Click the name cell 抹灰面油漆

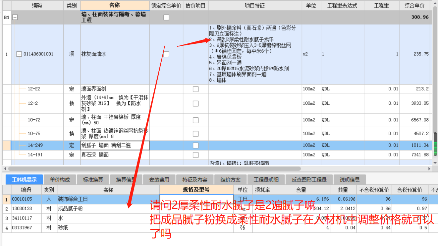coord(115,54)
